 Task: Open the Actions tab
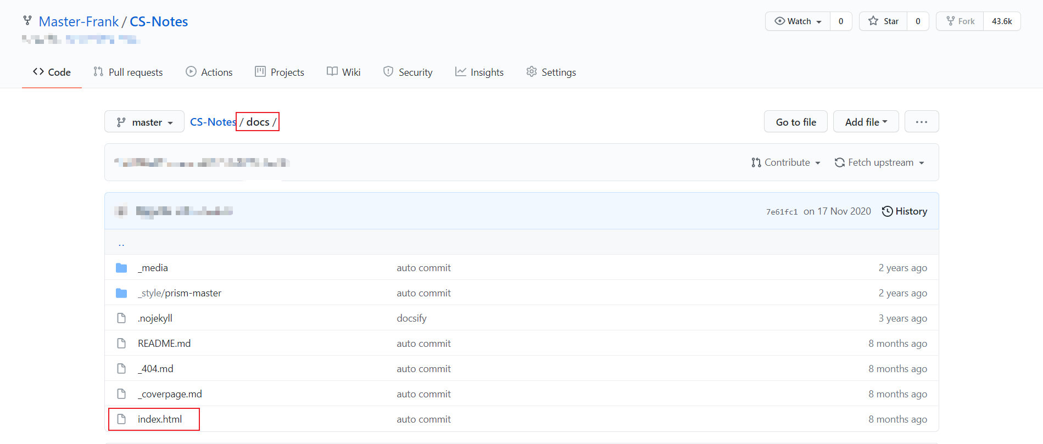click(209, 72)
